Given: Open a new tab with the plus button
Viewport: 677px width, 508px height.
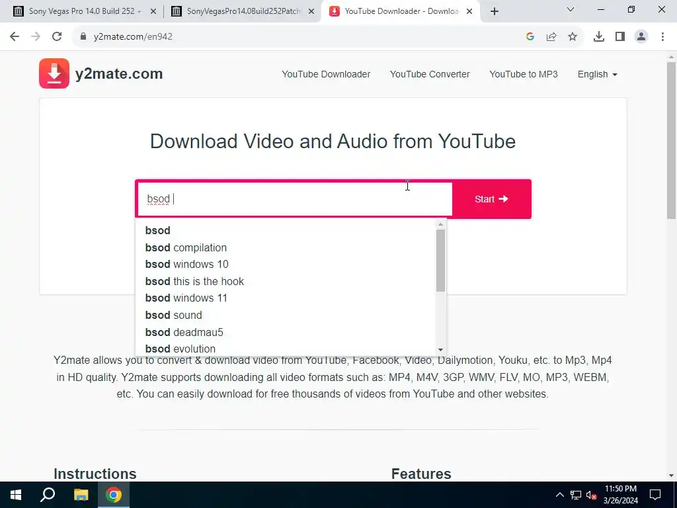Looking at the screenshot, I should [x=495, y=11].
